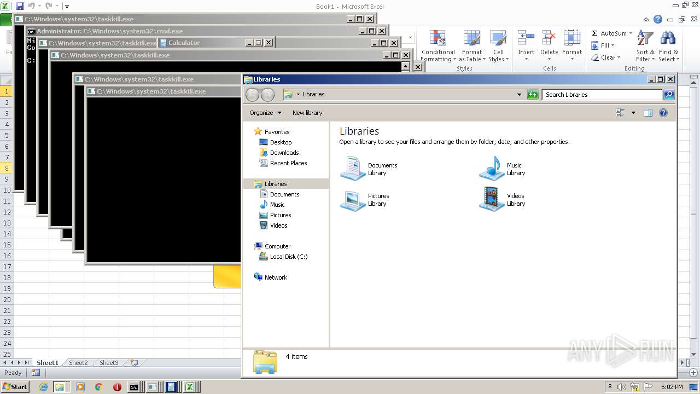The height and width of the screenshot is (394, 700).
Task: Show hidden tray icons arrow
Action: pyautogui.click(x=610, y=386)
